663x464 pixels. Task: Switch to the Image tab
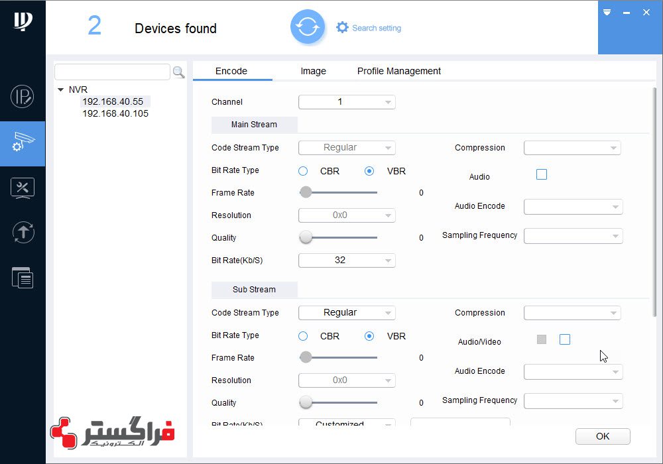pyautogui.click(x=313, y=71)
